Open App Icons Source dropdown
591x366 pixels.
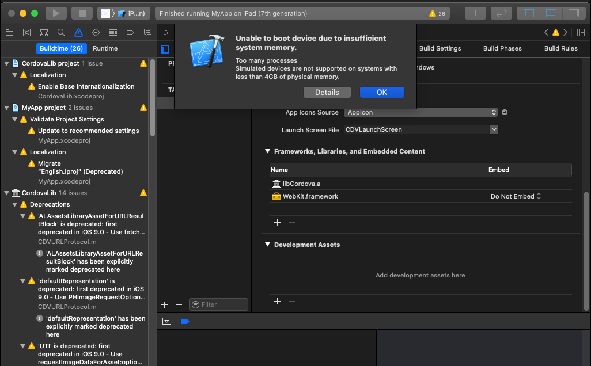coord(420,112)
